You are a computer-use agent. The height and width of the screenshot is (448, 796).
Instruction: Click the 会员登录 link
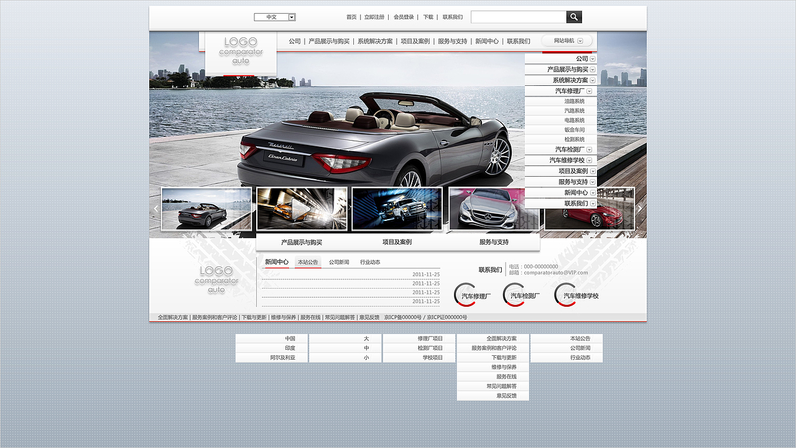click(404, 17)
